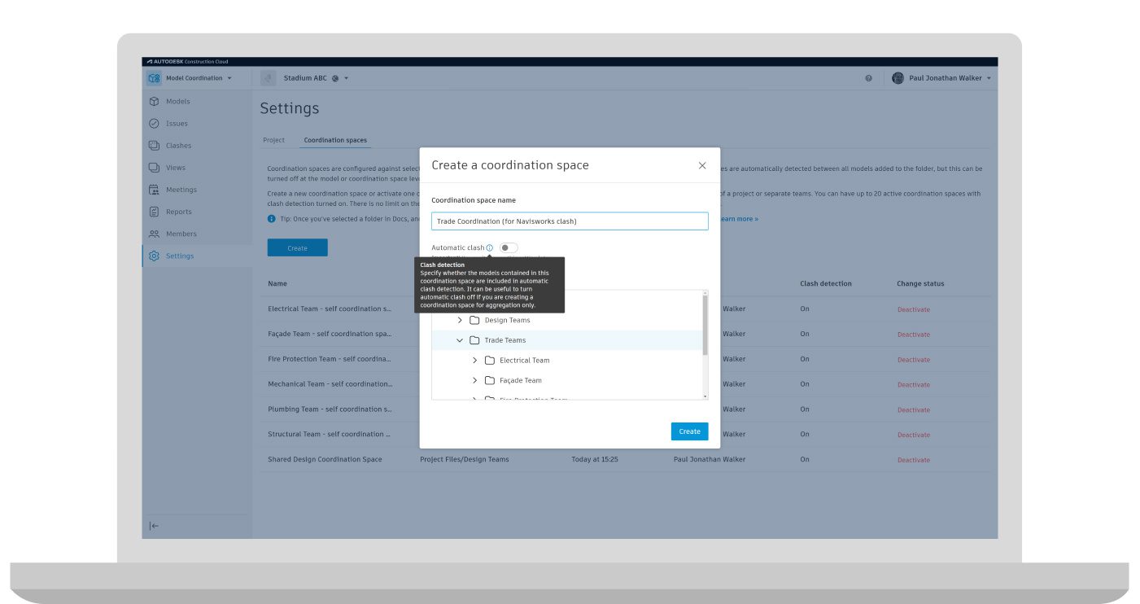Click the Façade Team folder icon
This screenshot has width=1140, height=604.
coord(490,380)
